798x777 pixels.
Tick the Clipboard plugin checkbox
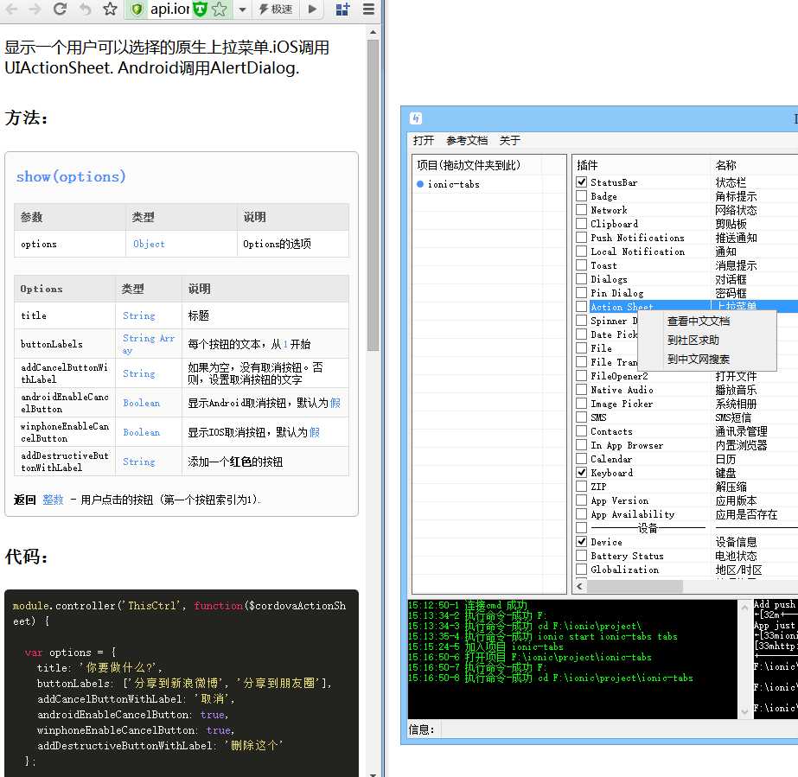[x=581, y=223]
